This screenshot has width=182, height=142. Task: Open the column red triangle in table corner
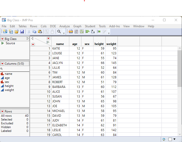(48, 38)
